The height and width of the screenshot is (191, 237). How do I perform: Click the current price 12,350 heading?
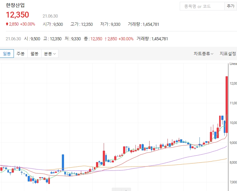pos(17,15)
